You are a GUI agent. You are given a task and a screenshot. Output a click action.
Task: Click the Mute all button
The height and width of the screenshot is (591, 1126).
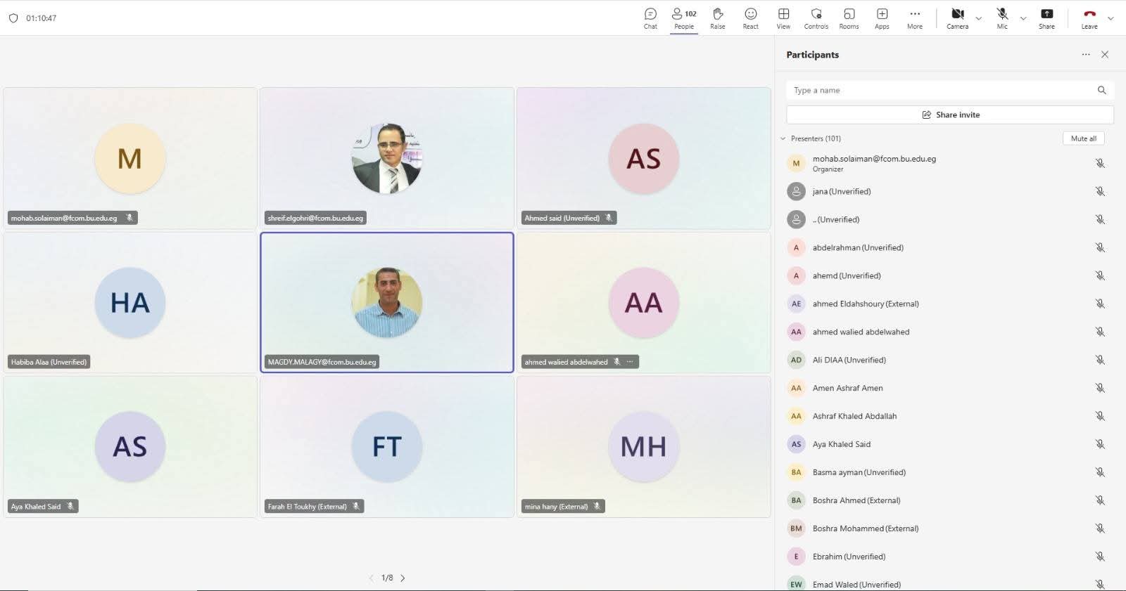(x=1083, y=138)
